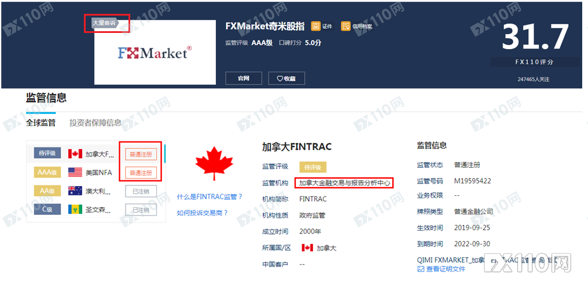
Task: Click the blue scrollbar beside the regulator list
Action: (164, 154)
